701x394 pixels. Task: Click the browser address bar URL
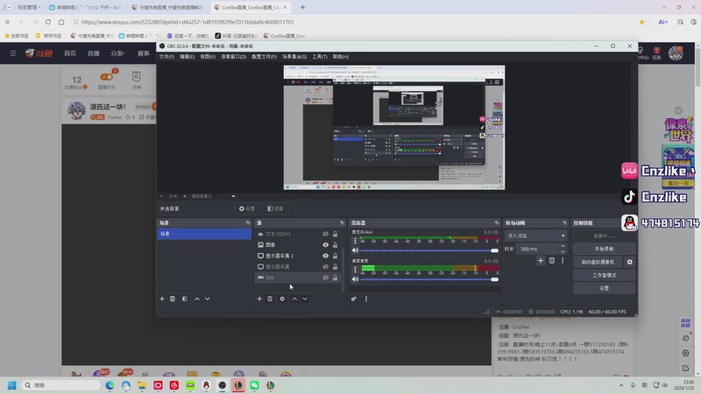[188, 22]
